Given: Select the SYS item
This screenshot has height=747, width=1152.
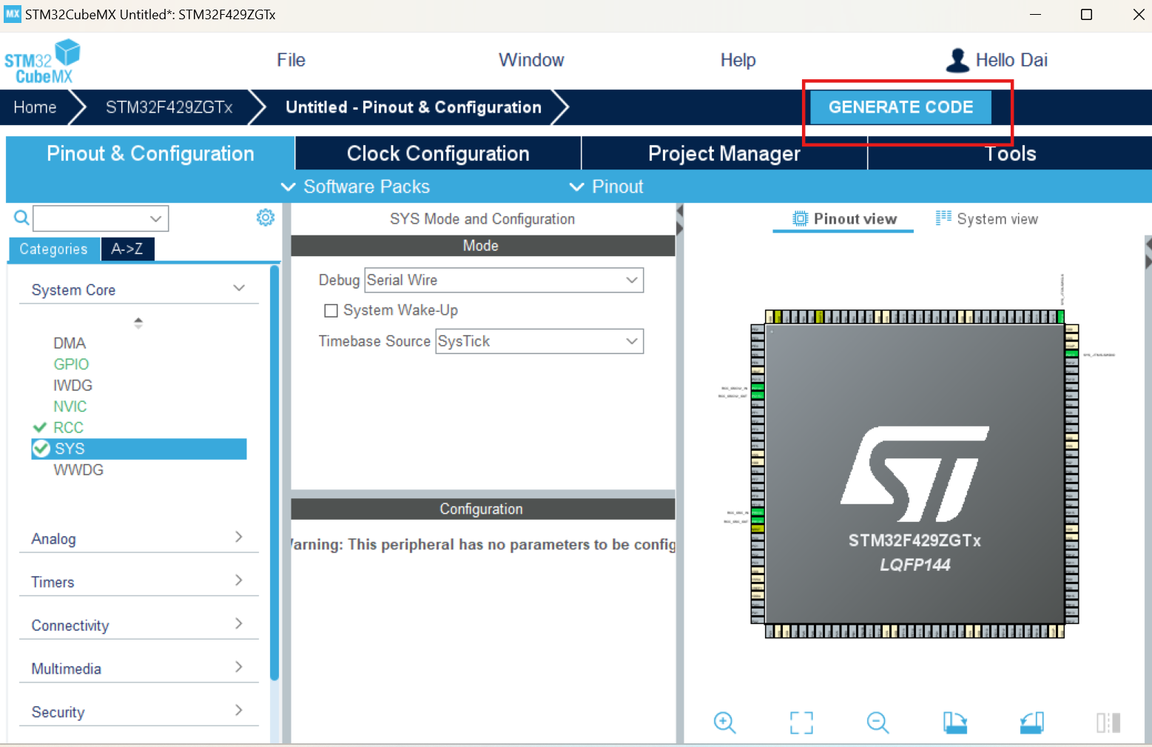Looking at the screenshot, I should [139, 449].
